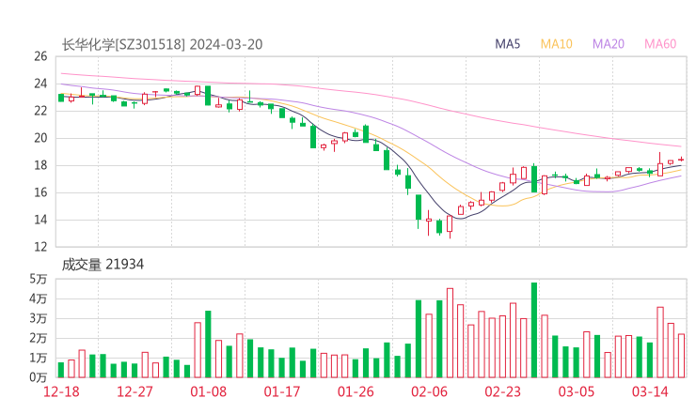Click the MA10 legend label
This screenshot has height=413, width=696.
pyautogui.click(x=556, y=44)
